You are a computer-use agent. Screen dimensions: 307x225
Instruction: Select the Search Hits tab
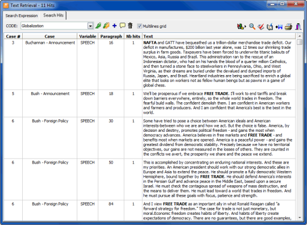pos(53,15)
